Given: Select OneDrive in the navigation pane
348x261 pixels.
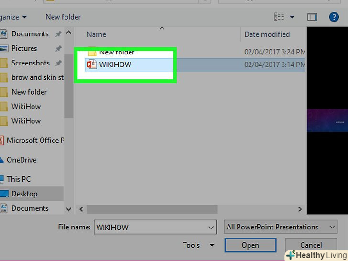Looking at the screenshot, I should (22, 160).
